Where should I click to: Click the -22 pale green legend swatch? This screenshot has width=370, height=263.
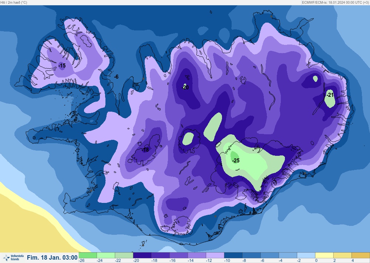click(124, 255)
